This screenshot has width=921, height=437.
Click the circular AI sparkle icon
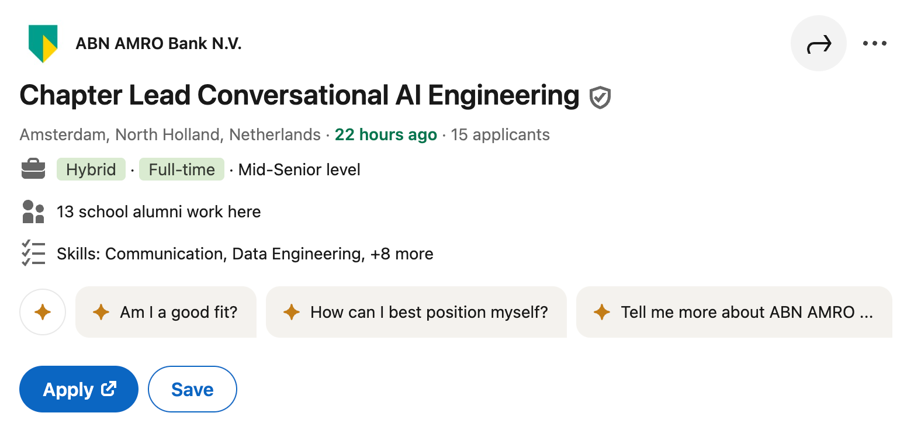(x=42, y=312)
